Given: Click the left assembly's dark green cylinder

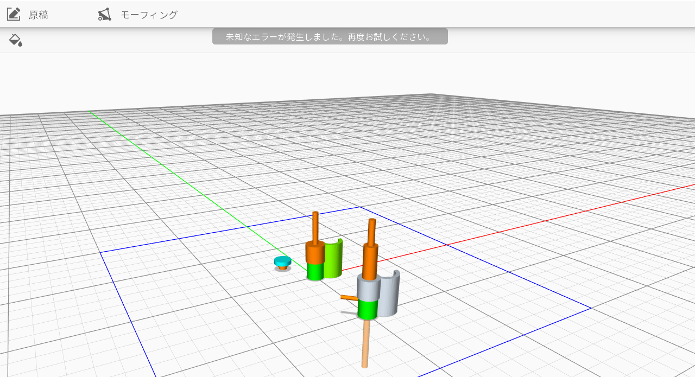Looking at the screenshot, I should 314,271.
